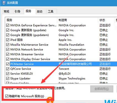Disable Mozilla Maintenance Service checkbox
The image size is (117, 103).
pos(8,45)
